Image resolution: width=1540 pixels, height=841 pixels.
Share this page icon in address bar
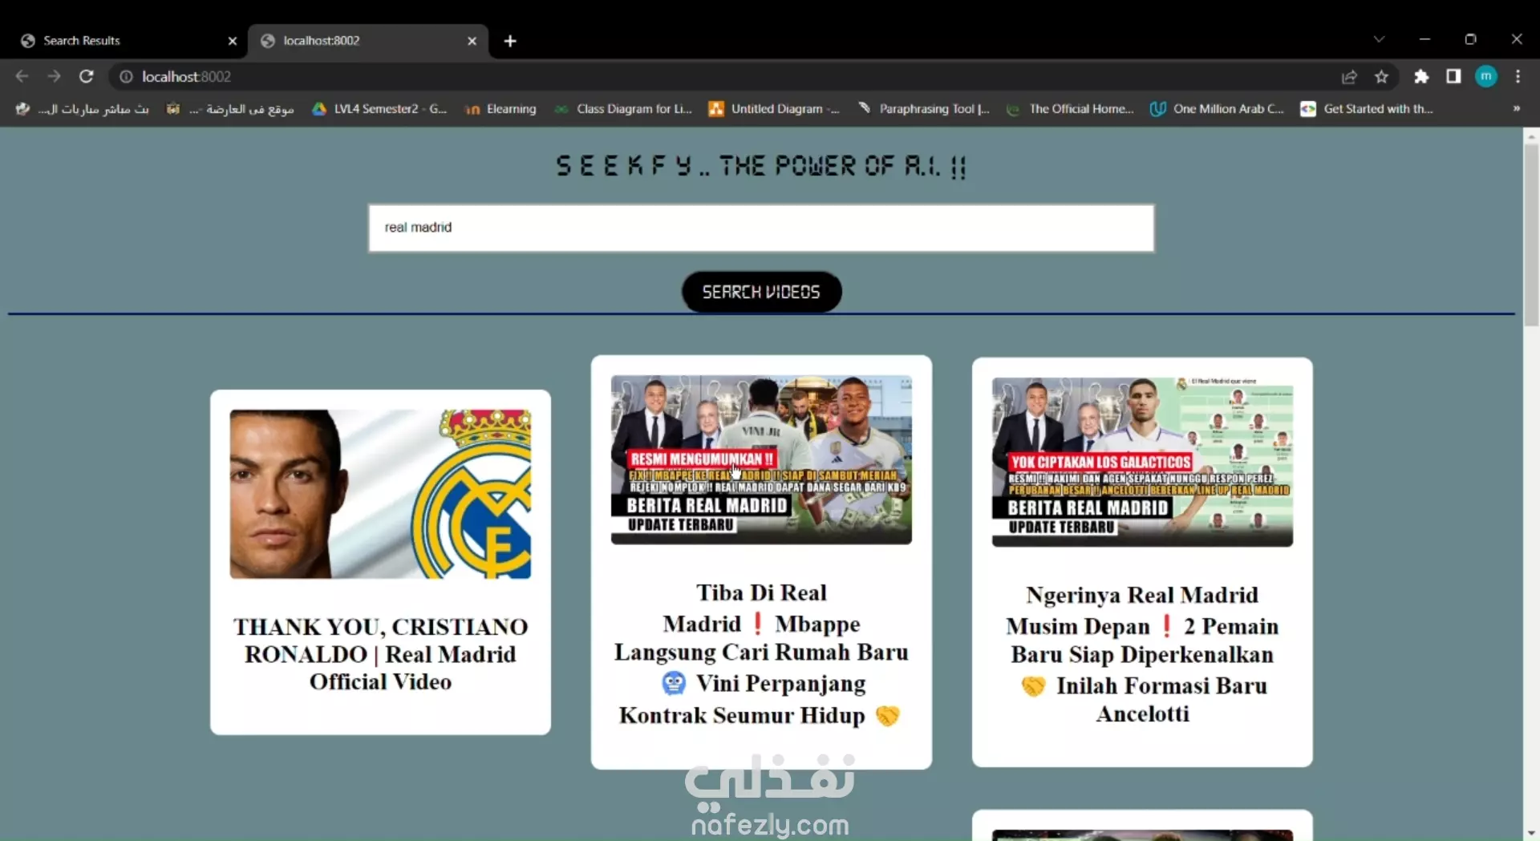coord(1349,76)
